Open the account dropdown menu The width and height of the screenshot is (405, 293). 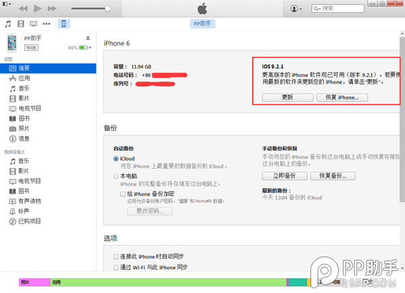296,9
